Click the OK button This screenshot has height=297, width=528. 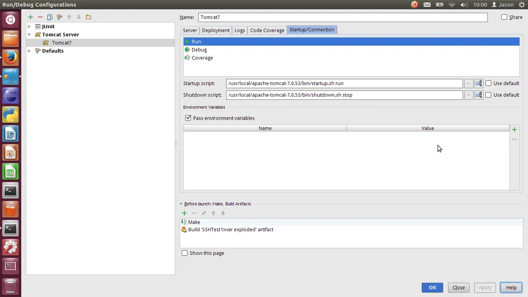pyautogui.click(x=433, y=287)
